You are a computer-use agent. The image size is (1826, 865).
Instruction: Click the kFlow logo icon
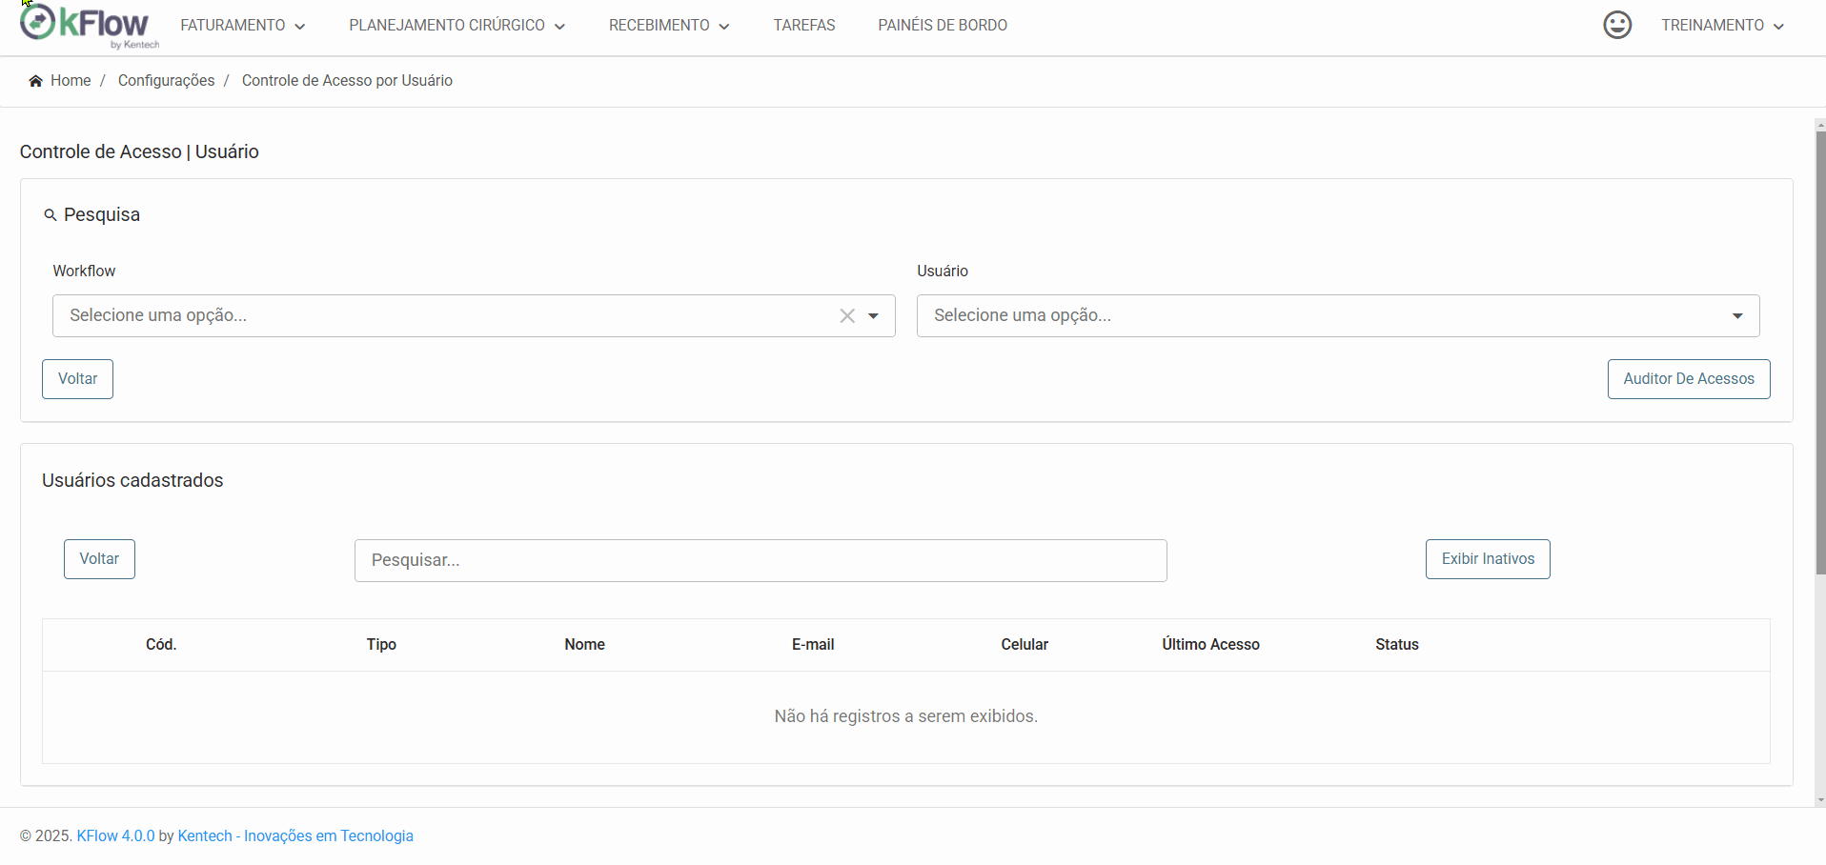37,22
